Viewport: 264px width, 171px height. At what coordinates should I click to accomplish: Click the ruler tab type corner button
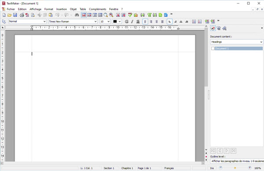(x=3, y=27)
